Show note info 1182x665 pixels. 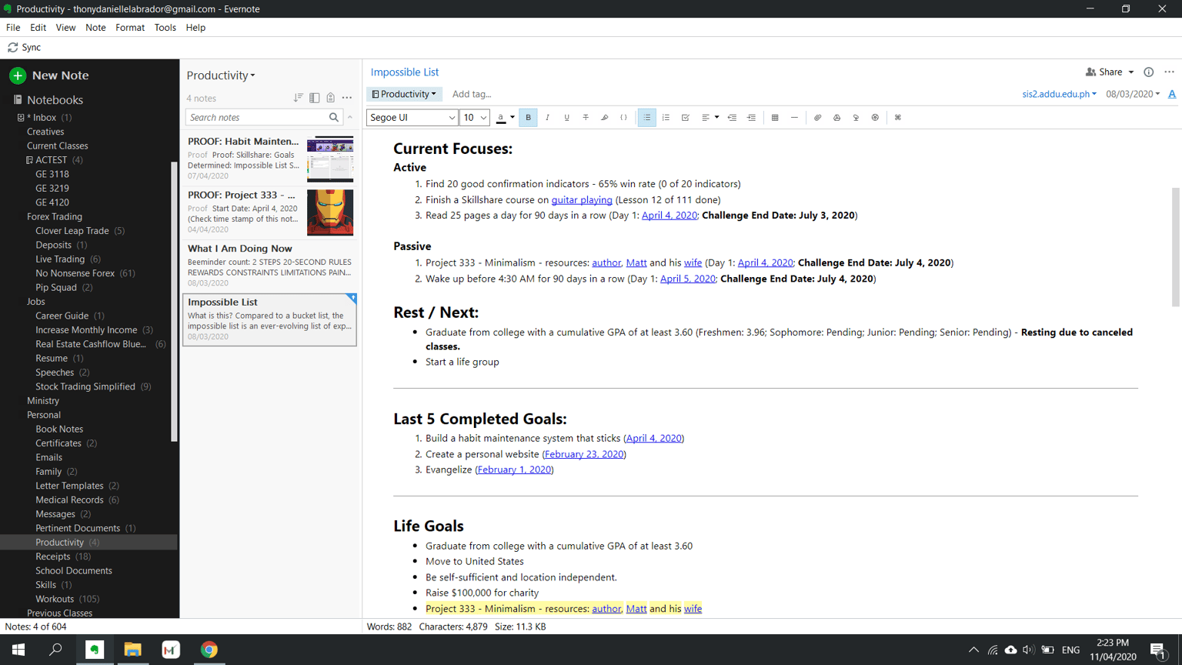[1148, 72]
